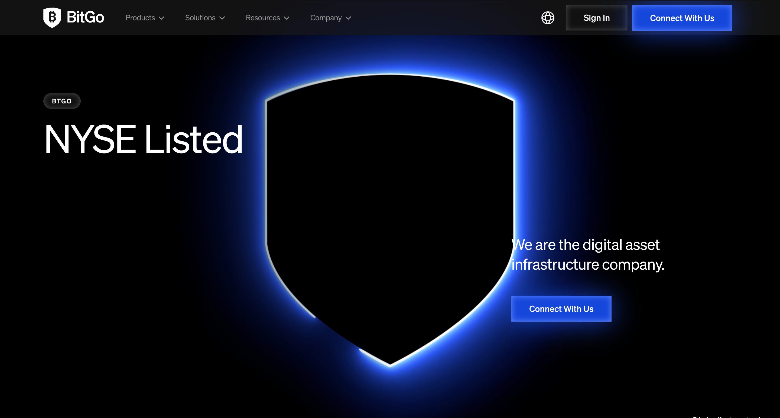
Task: Click the Company dropdown chevron
Action: tap(349, 18)
